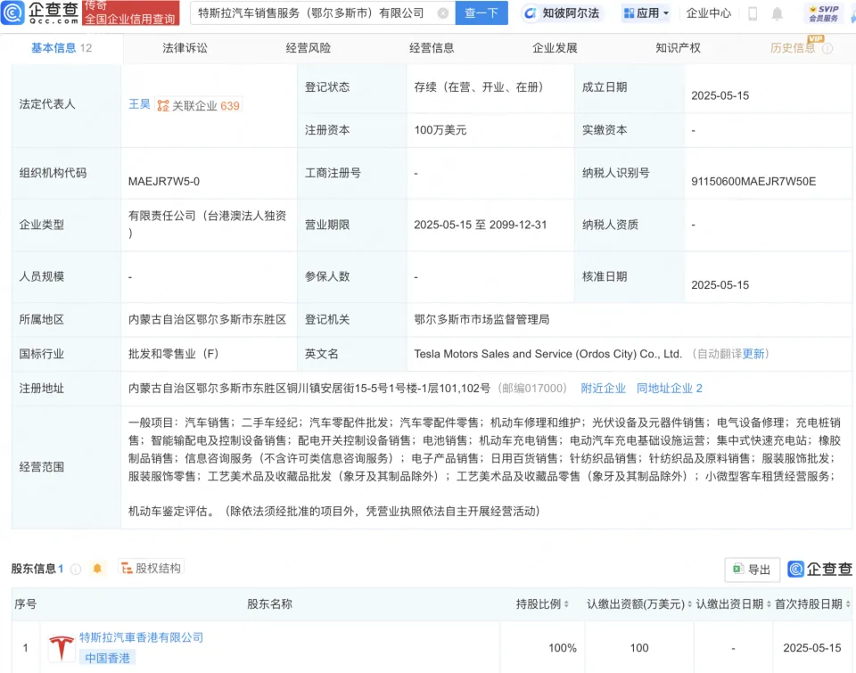Open the SVIP member services badge
The image size is (856, 673).
[x=822, y=13]
